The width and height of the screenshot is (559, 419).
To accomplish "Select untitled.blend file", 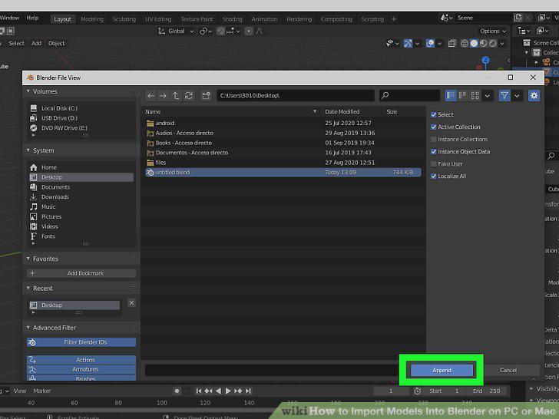I will (x=283, y=173).
